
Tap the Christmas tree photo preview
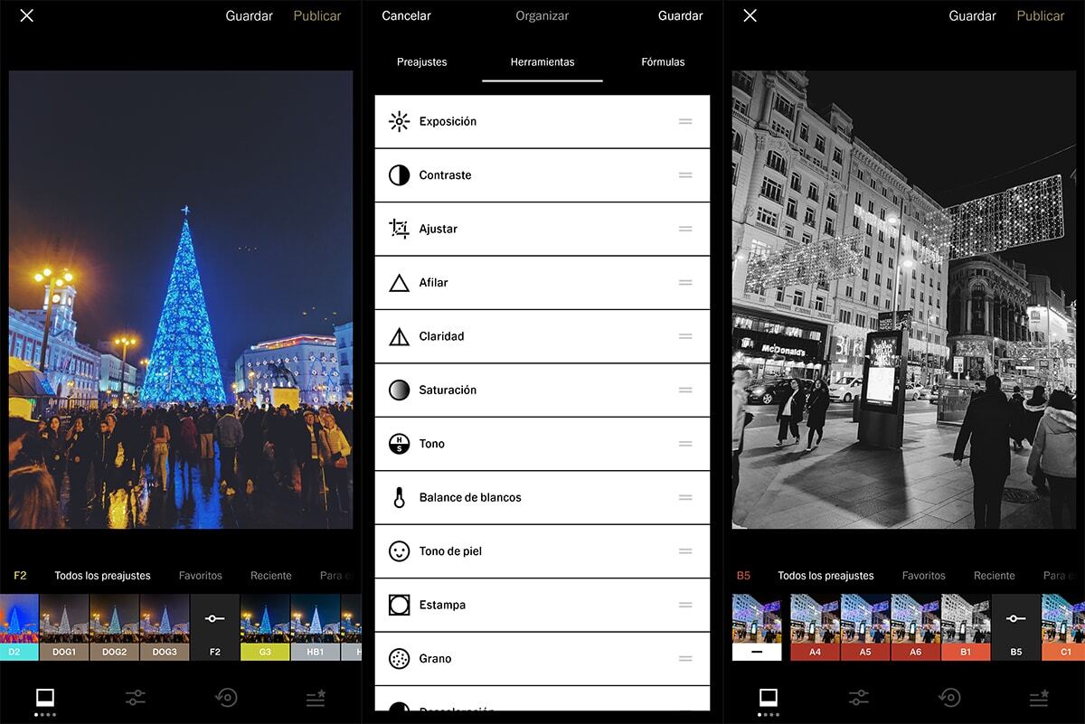pos(181,299)
